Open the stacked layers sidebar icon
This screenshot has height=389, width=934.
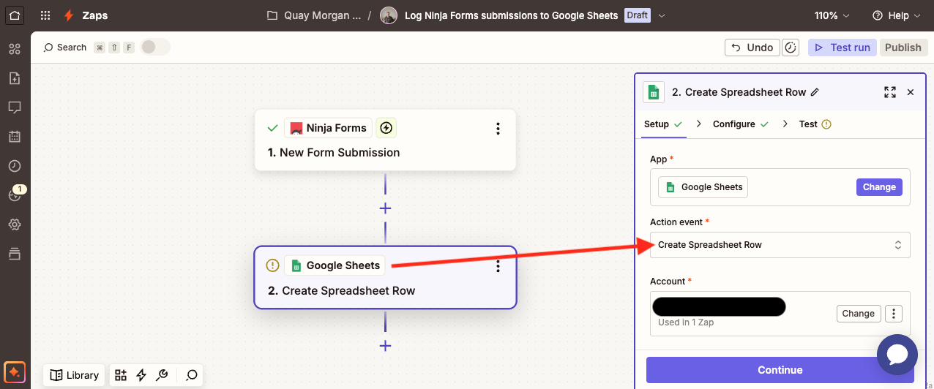14,254
